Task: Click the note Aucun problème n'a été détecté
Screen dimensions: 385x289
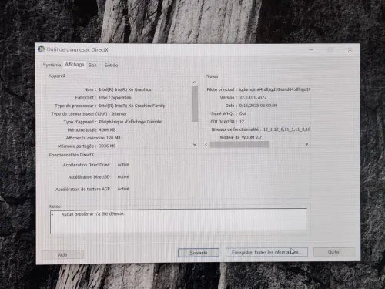Action: click(92, 214)
